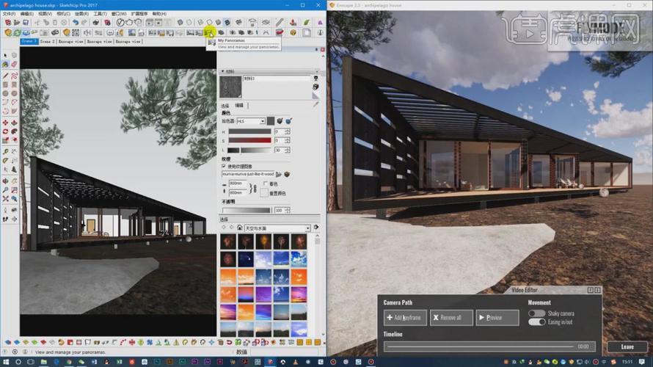Screen dimensions: 653x367
Task: Toggle the Shaky camera switch
Action: click(537, 313)
